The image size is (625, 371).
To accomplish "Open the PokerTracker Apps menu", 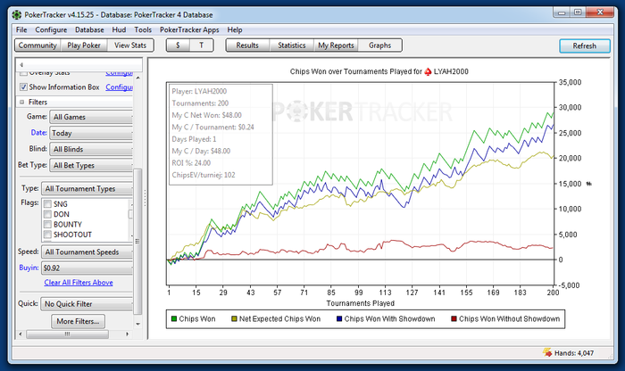I will coord(189,29).
